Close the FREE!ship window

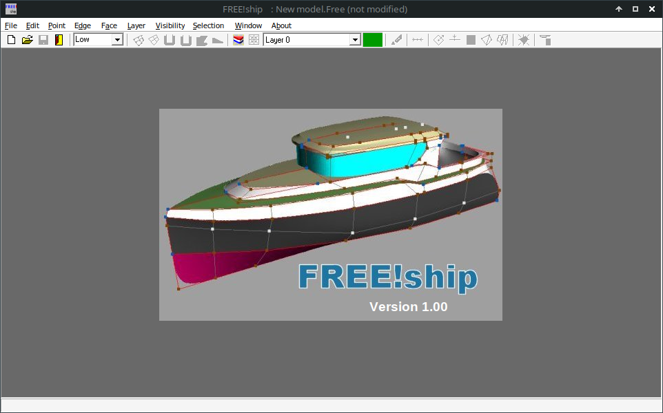point(652,9)
